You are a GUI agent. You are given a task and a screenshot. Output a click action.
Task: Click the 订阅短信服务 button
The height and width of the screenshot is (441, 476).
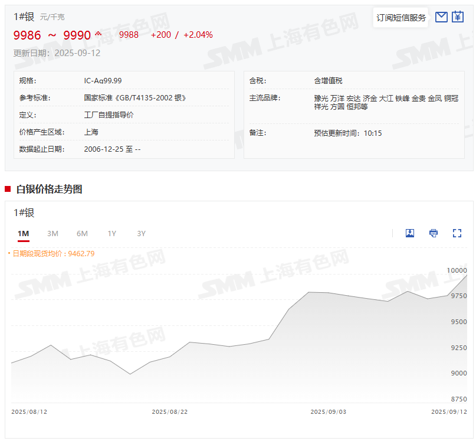tap(401, 18)
